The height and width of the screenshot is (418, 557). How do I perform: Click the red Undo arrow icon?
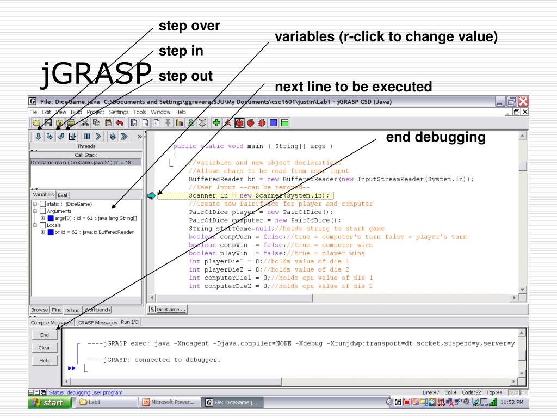[120, 123]
